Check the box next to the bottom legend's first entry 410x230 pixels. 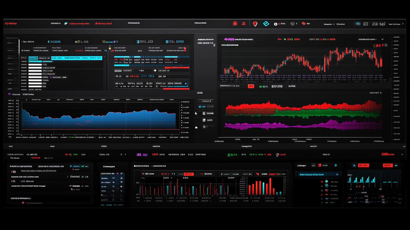(x=322, y=182)
